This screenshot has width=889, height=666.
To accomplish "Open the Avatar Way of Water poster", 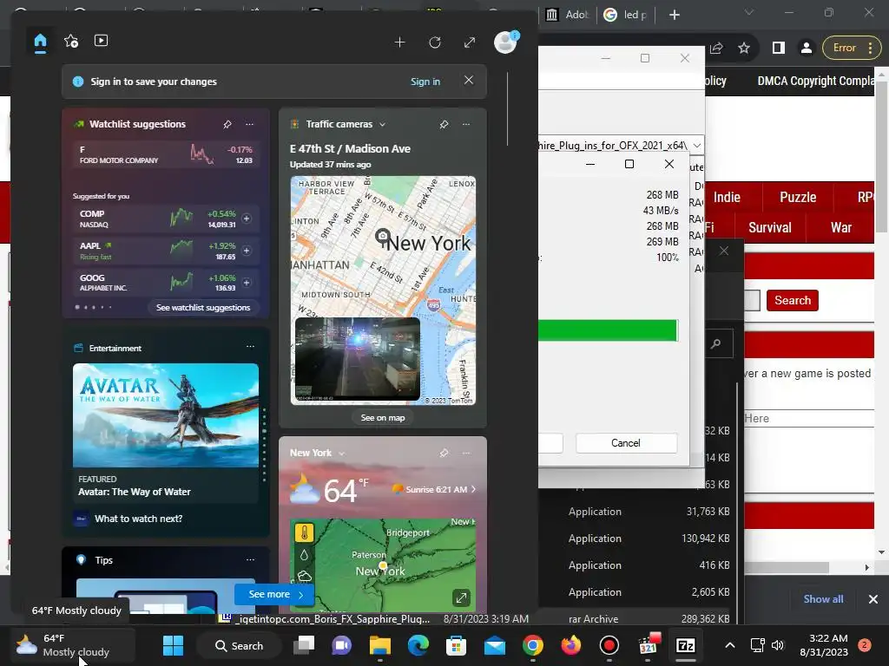I will point(166,415).
